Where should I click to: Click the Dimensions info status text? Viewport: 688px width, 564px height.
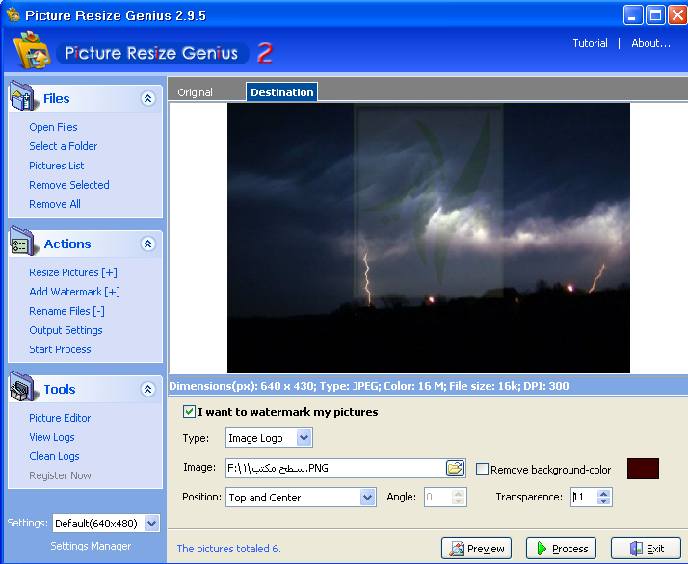click(369, 386)
